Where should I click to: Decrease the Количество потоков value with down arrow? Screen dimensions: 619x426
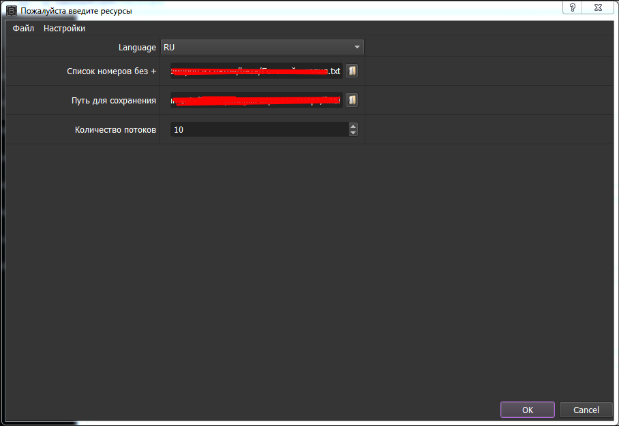click(x=352, y=133)
